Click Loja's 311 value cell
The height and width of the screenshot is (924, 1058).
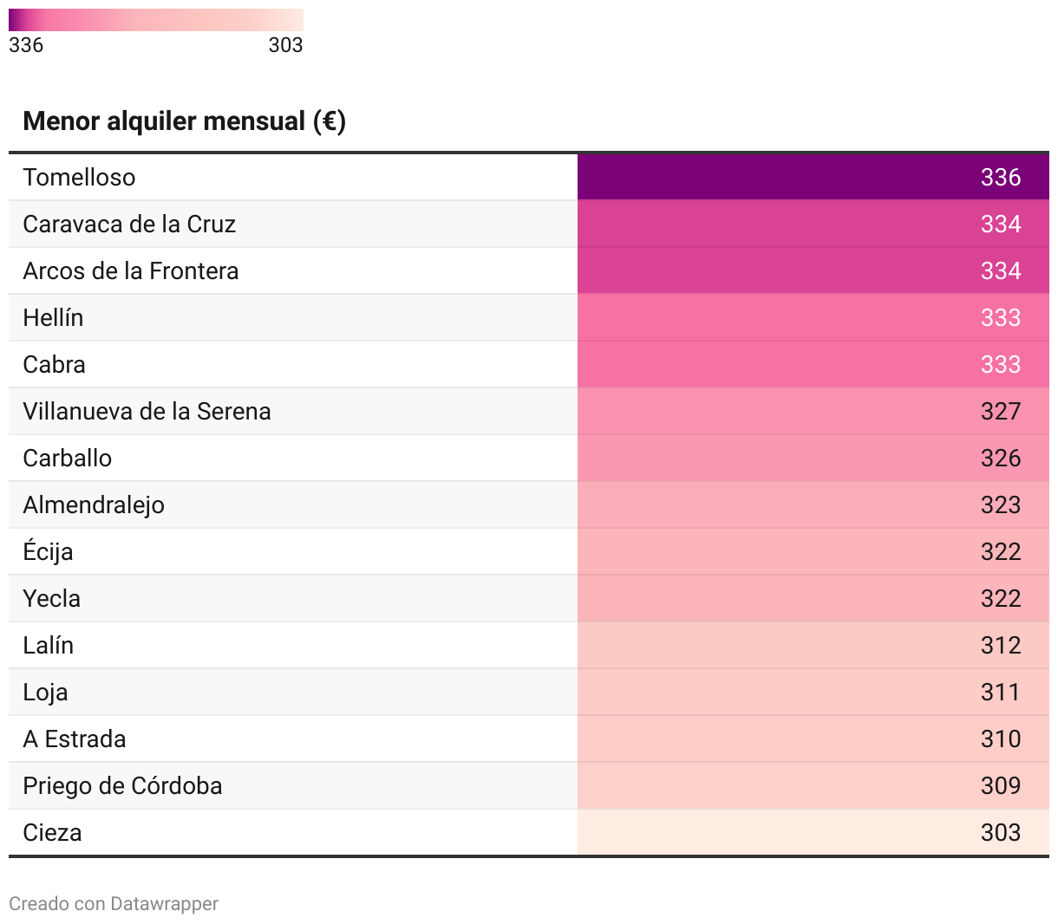click(x=813, y=692)
